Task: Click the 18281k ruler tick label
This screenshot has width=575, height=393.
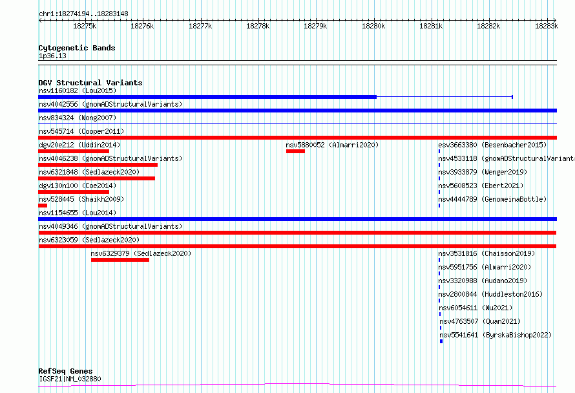Action: 431,26
